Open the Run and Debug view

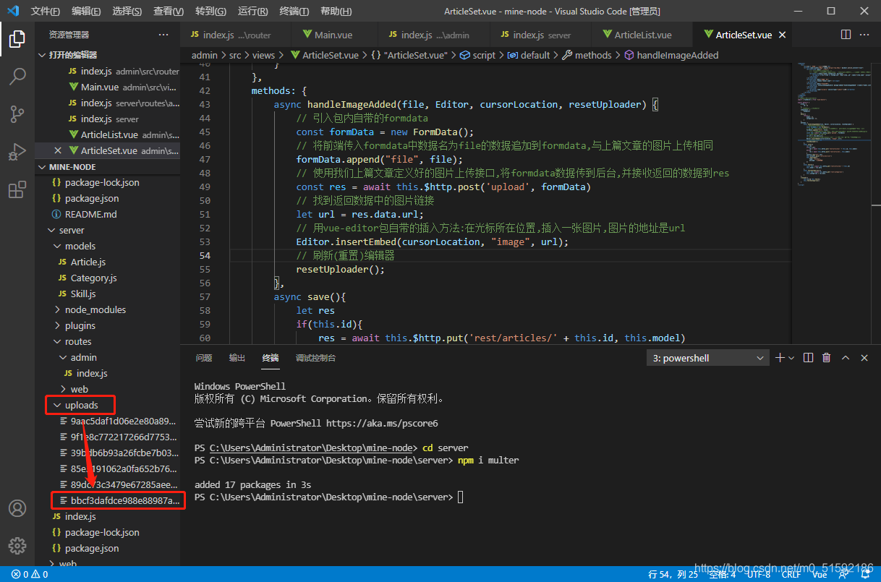pos(17,153)
